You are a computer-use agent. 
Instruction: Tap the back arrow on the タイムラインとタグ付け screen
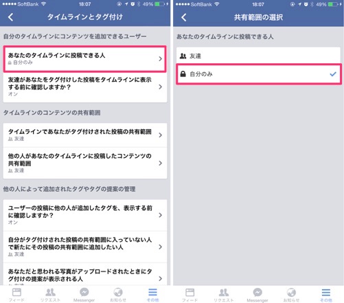tap(10, 17)
